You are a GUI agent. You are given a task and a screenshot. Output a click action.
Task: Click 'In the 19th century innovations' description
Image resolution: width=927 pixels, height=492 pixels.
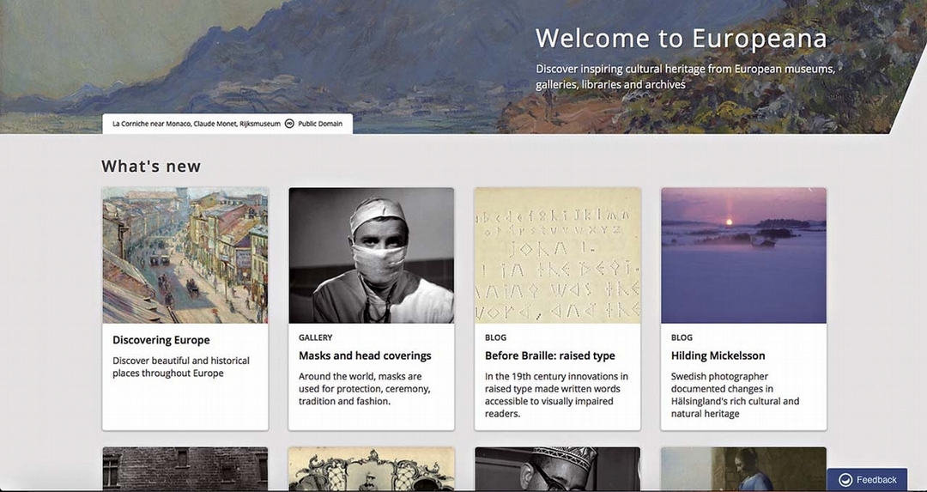(x=556, y=395)
